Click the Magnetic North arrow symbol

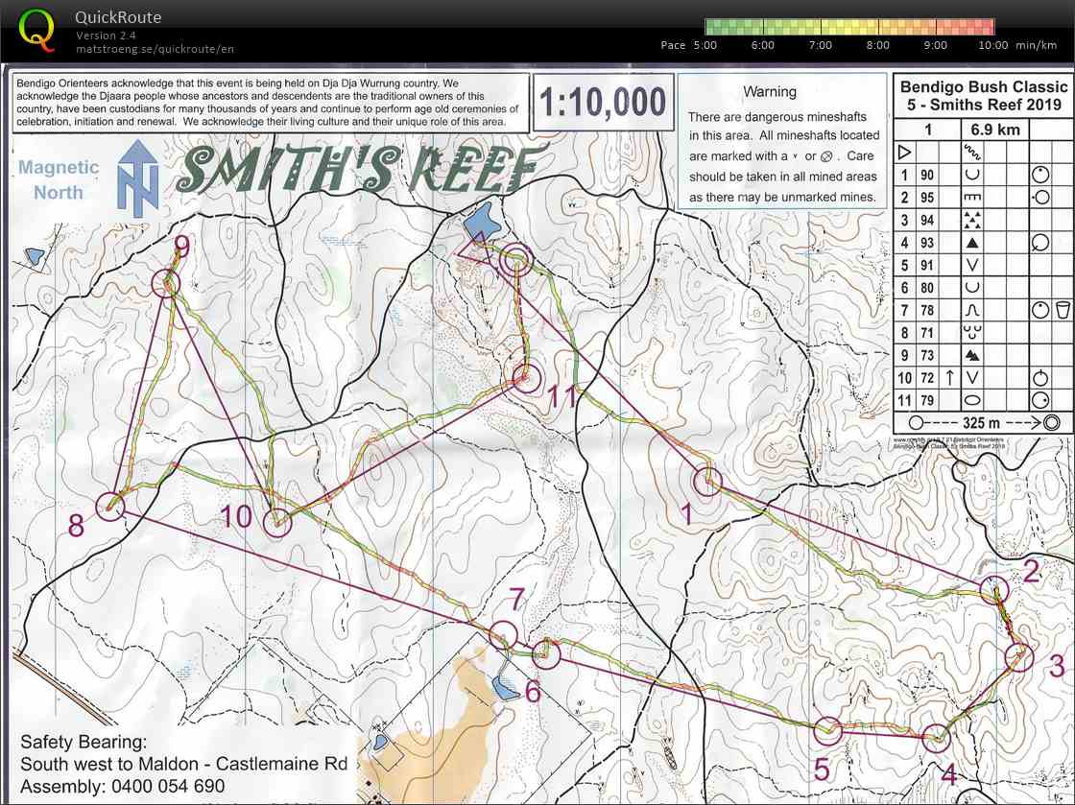pyautogui.click(x=137, y=178)
